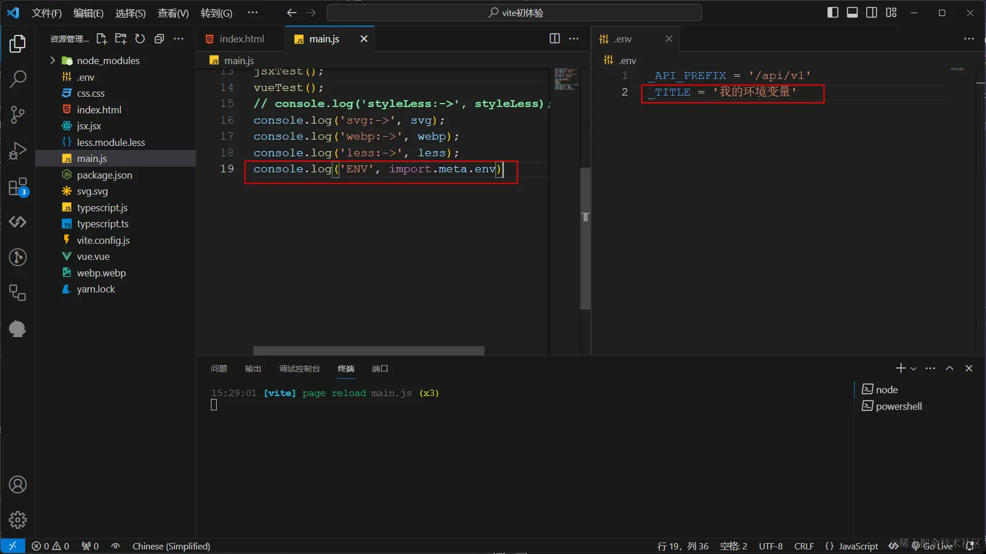Maximize the terminal panel size
Image resolution: width=986 pixels, height=554 pixels.
click(x=950, y=368)
